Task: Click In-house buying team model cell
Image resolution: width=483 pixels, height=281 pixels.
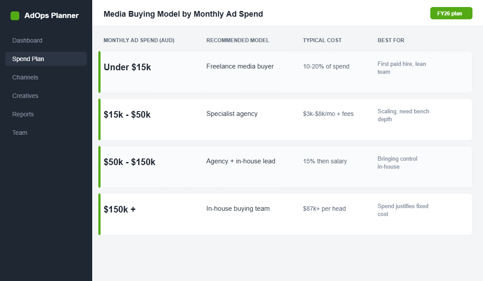Action: coord(238,209)
